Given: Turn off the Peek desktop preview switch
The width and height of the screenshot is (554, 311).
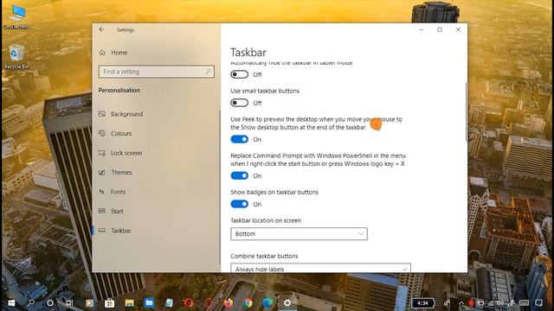Looking at the screenshot, I should point(239,139).
